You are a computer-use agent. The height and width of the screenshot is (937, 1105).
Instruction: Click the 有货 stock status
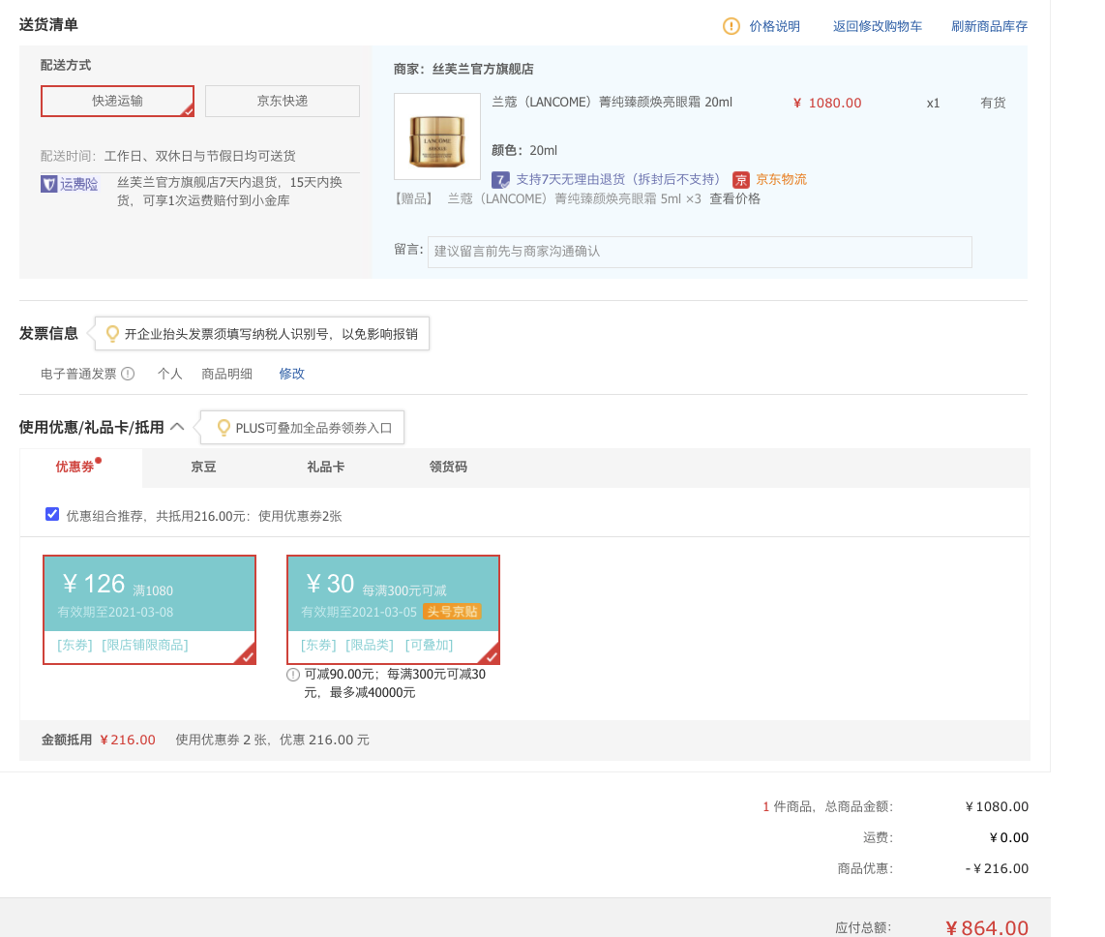tap(993, 103)
